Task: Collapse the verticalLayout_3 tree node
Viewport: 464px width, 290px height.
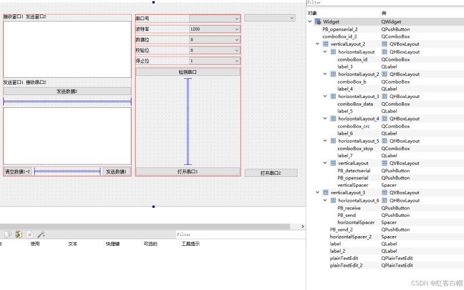Action: click(x=317, y=193)
